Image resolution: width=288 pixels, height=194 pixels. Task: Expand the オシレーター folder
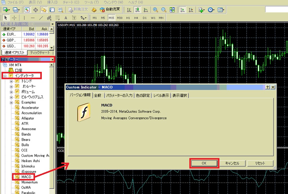(x=11, y=87)
